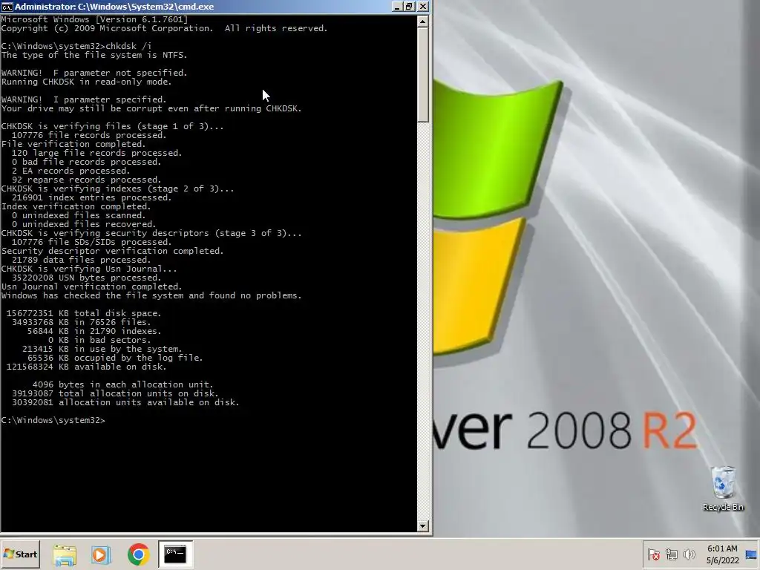The height and width of the screenshot is (570, 760).
Task: Minimize the cmd.exe window
Action: click(397, 6)
